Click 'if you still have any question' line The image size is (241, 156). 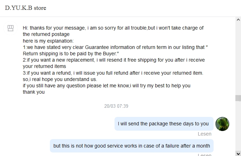tap(106, 86)
